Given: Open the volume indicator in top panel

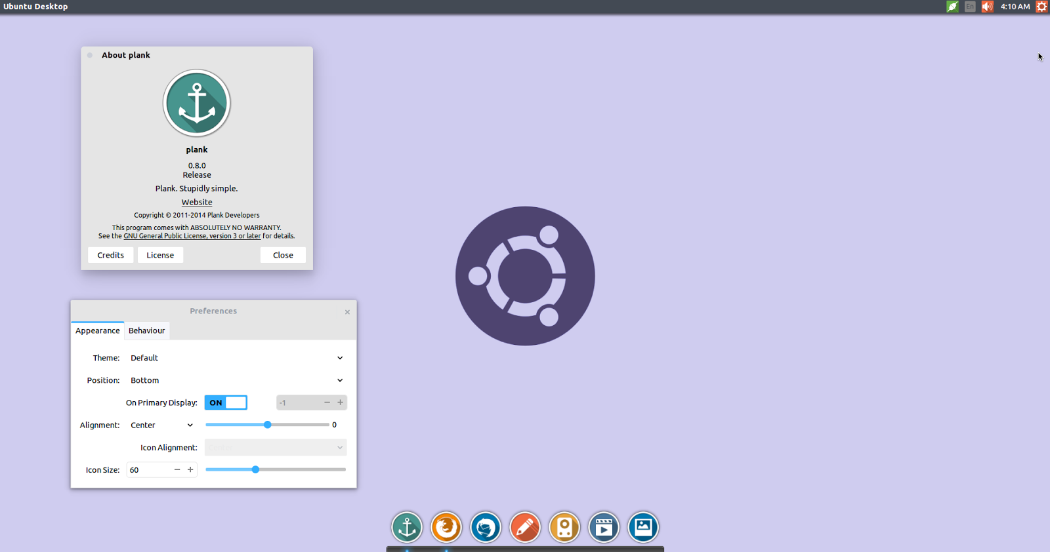Looking at the screenshot, I should pyautogui.click(x=988, y=7).
